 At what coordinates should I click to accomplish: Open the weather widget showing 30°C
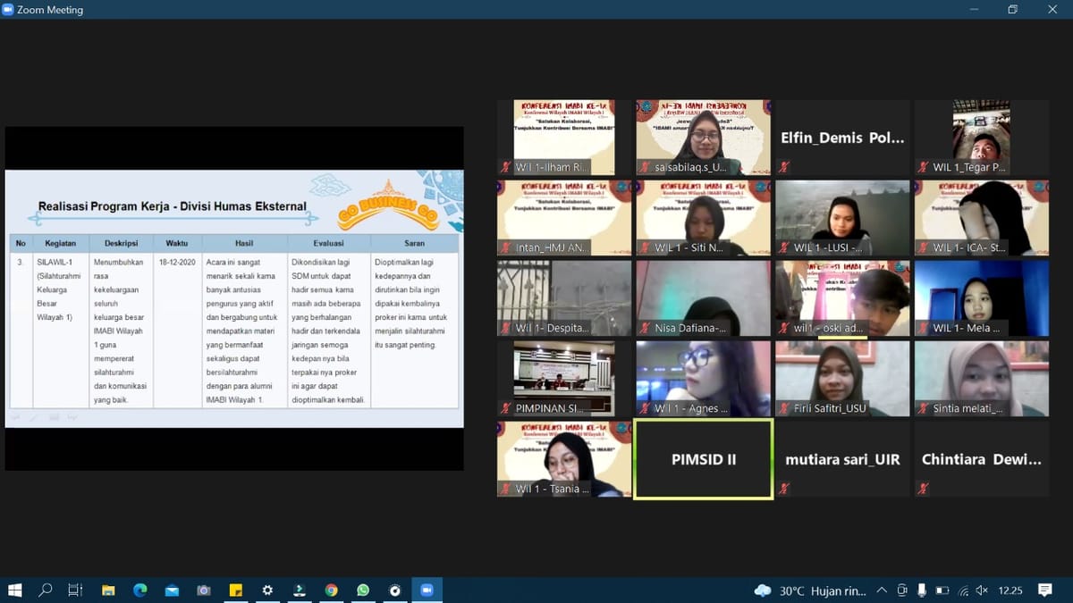pyautogui.click(x=810, y=590)
